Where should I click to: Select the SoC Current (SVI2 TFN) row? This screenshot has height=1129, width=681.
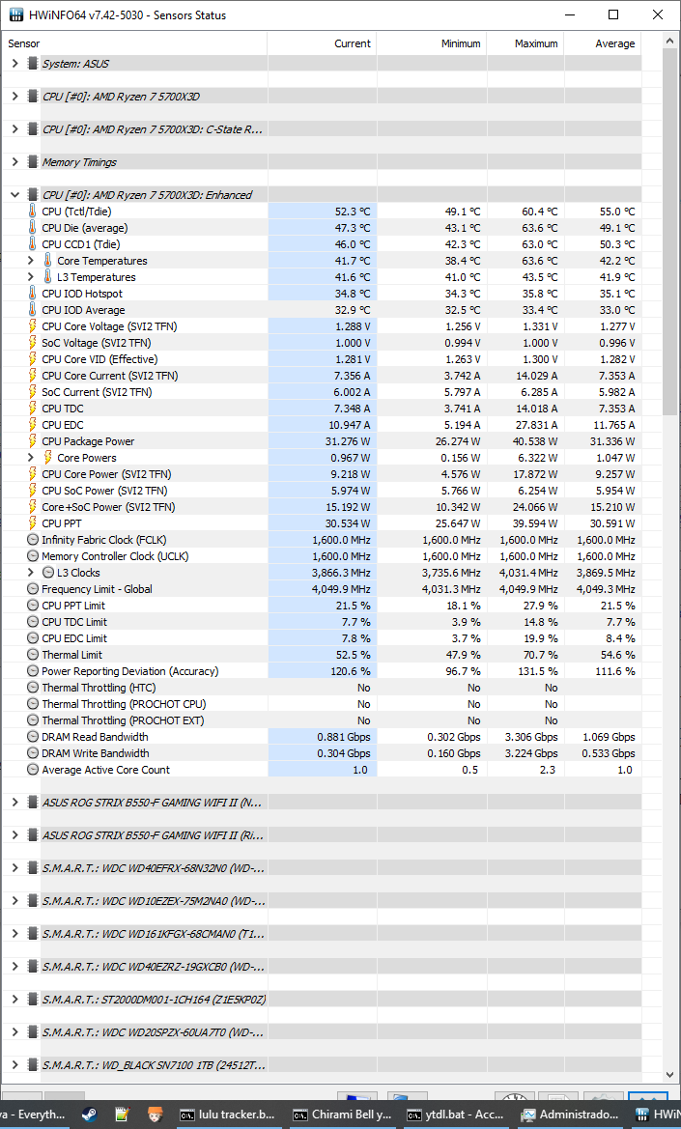(322, 392)
